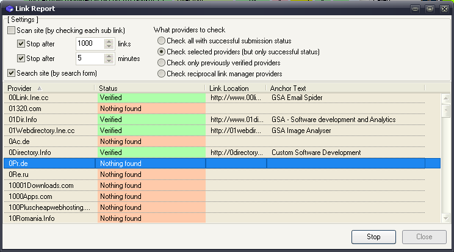Select Check only previously verified providers

(162, 63)
